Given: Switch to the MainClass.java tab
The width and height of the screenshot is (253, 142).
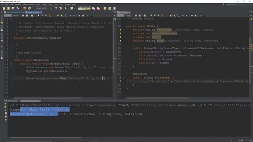Looking at the screenshot, I should [33, 12].
